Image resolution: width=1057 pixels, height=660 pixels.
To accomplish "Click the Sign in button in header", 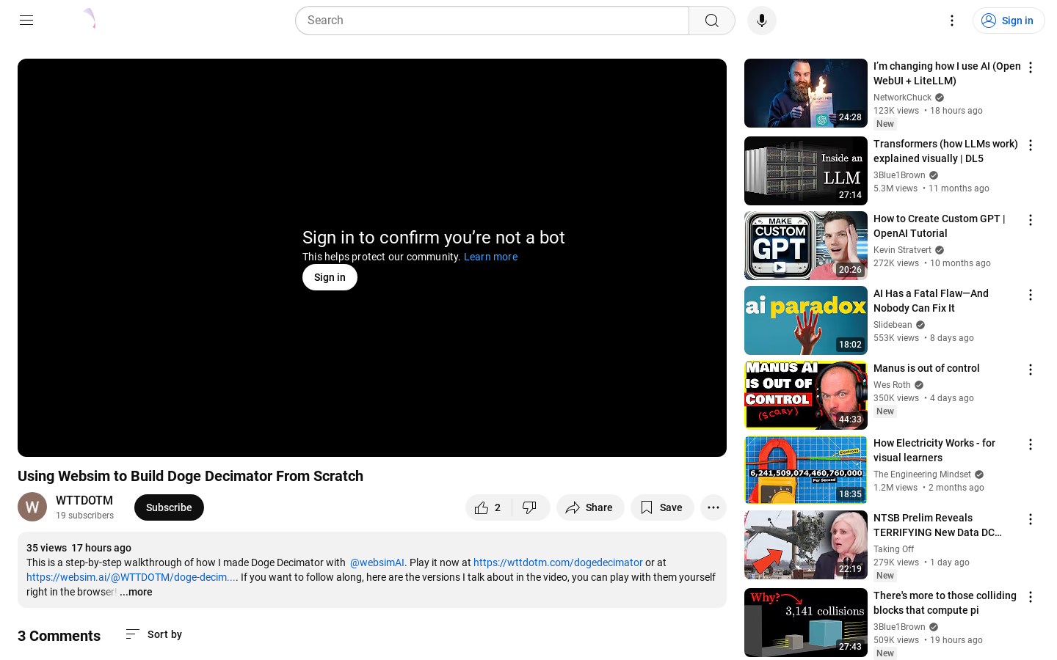I will 1009,21.
